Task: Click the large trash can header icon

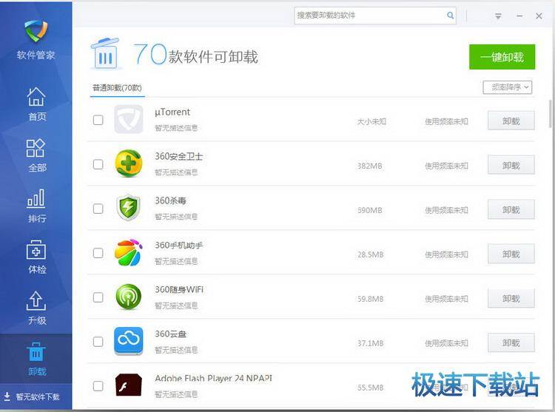Action: (106, 54)
